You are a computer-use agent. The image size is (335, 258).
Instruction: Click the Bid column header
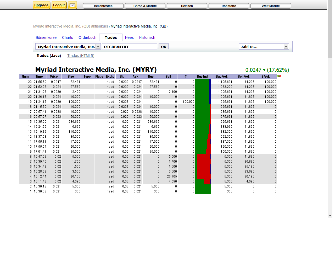coord(122,77)
